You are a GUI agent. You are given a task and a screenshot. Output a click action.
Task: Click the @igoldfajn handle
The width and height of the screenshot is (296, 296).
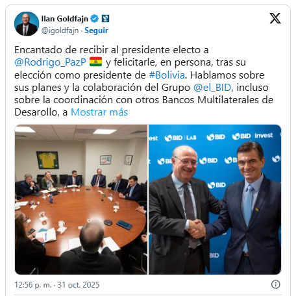click(60, 31)
